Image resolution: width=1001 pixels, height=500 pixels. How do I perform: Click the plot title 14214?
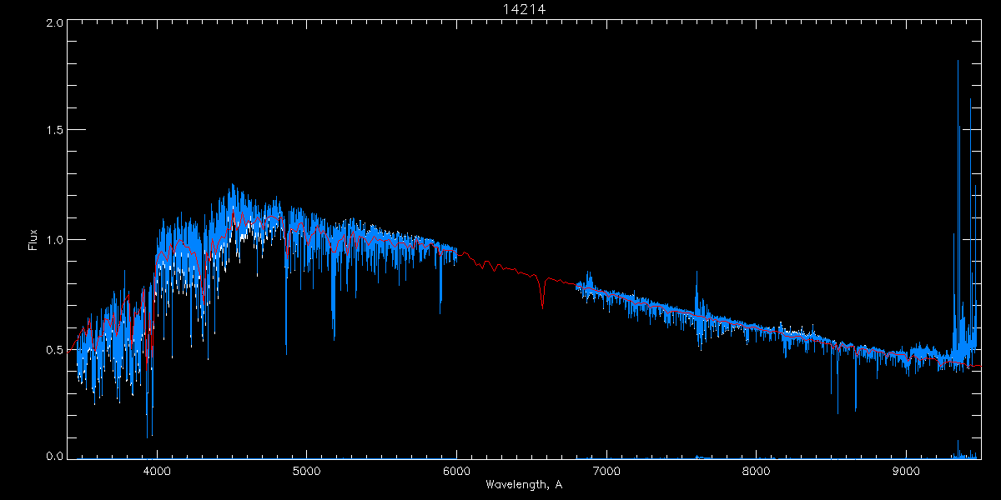point(524,9)
